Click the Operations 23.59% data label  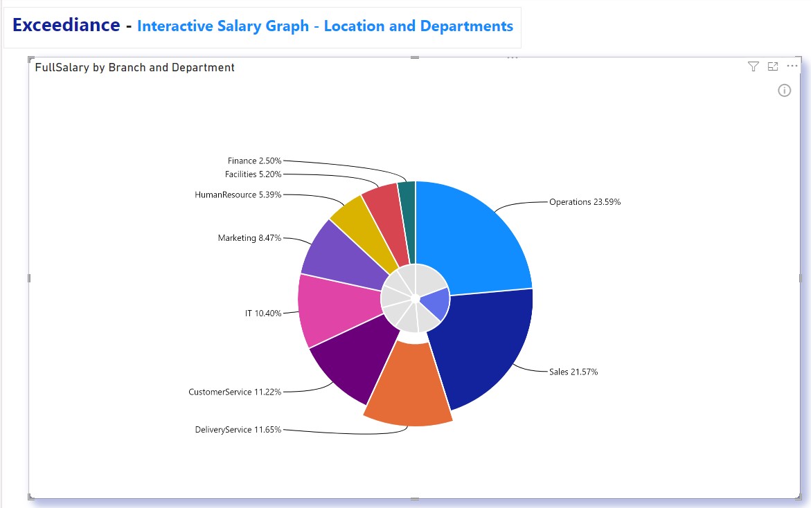[584, 202]
